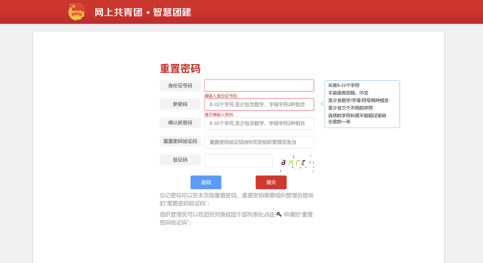Focus the 新密码 password field
Screen dimensions: 483x263
coord(259,105)
